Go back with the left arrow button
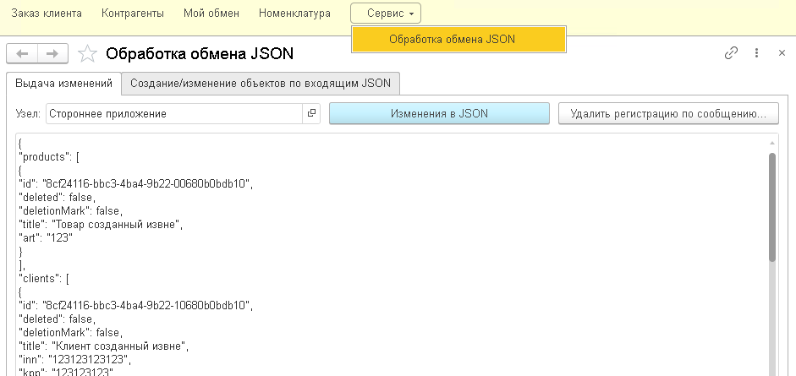796x376 pixels. coord(22,54)
